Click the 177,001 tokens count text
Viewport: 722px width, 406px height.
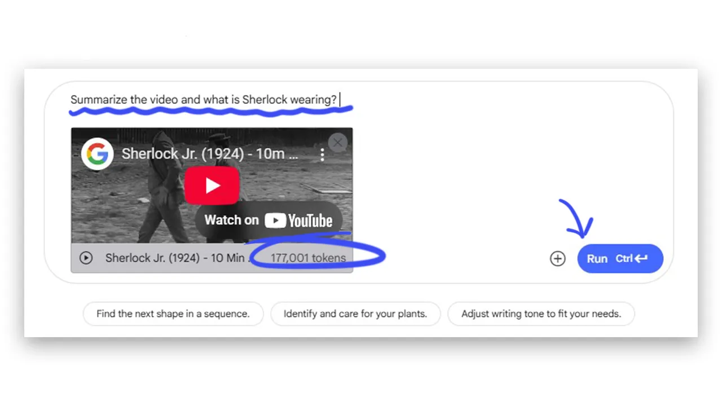(308, 258)
